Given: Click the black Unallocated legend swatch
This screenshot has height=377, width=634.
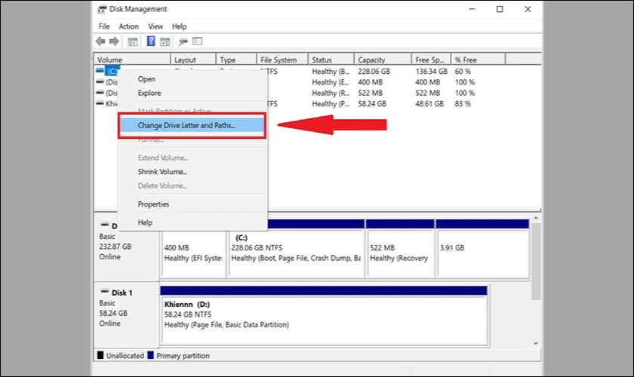Looking at the screenshot, I should point(100,355).
